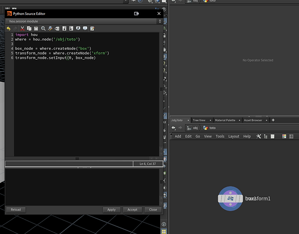Viewport: 299px width, 234px height.
Task: Add a new pane tab with plus
Action: click(273, 120)
